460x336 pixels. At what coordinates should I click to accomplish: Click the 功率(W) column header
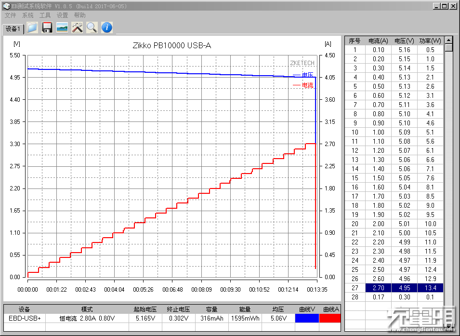(x=430, y=40)
